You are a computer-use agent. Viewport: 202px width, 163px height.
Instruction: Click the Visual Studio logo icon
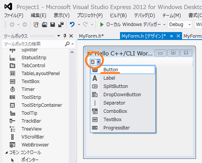point(8,6)
